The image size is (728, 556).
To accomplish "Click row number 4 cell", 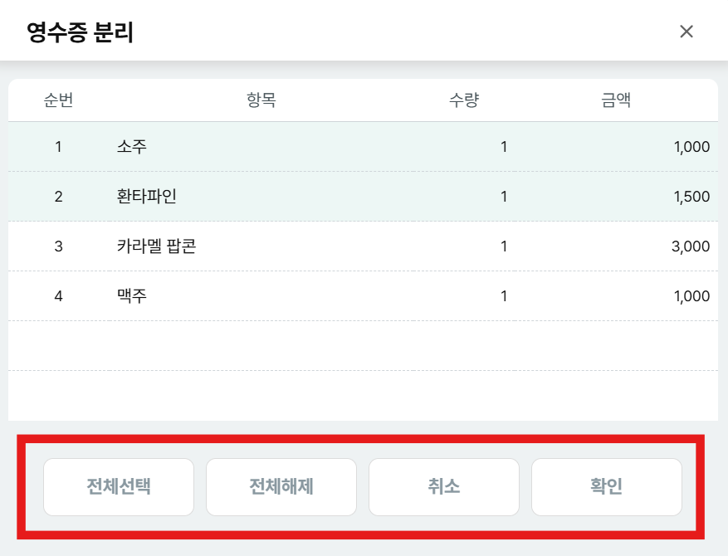I will point(58,296).
